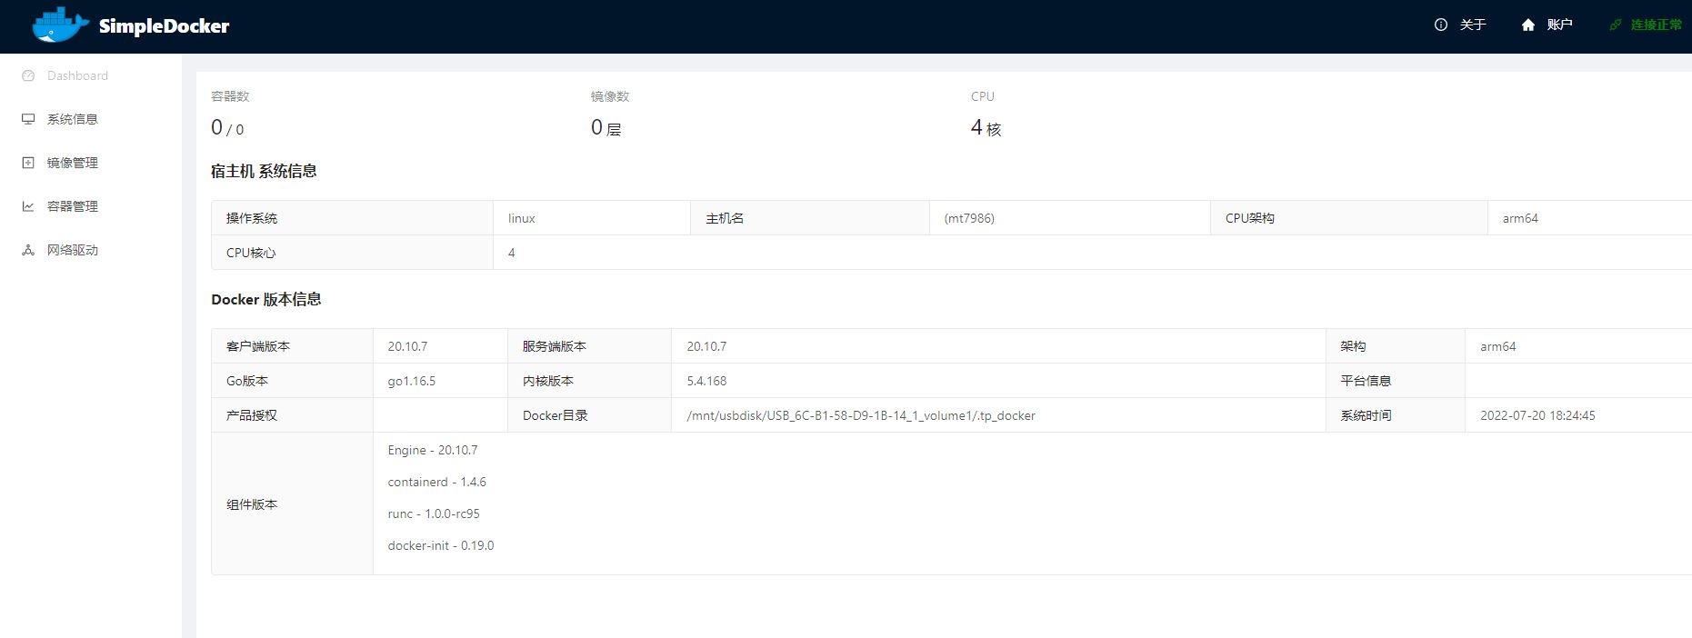Click the info icon beside 关于
This screenshot has height=638, width=1692.
click(x=1440, y=25)
